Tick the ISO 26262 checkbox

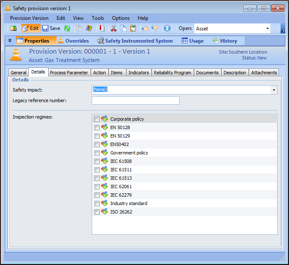(97, 212)
